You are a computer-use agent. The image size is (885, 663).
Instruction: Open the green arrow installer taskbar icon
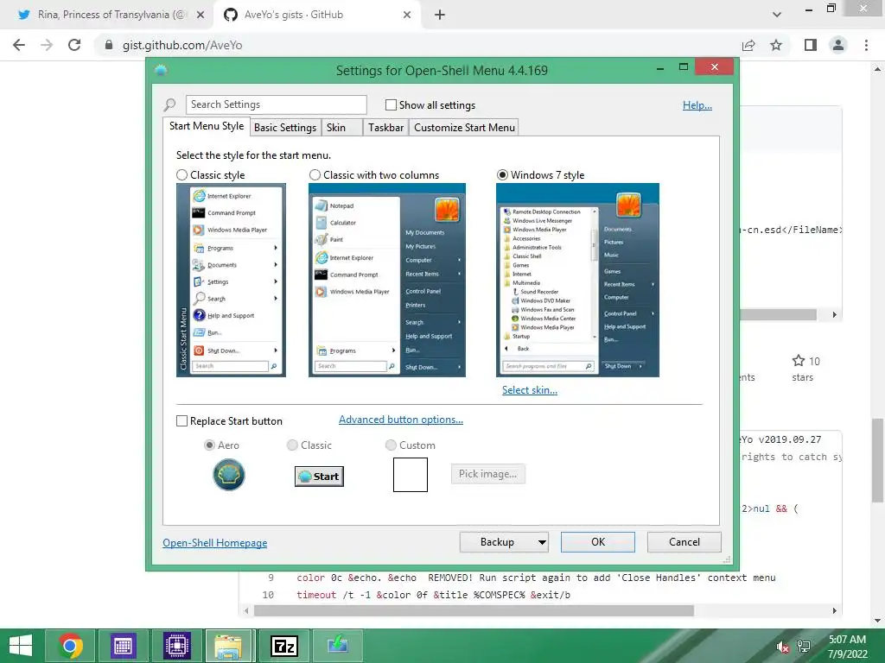click(338, 646)
